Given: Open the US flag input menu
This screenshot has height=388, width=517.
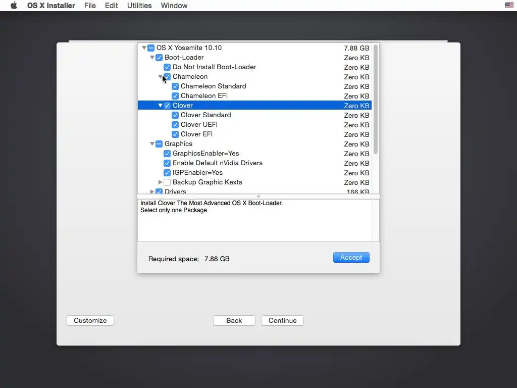Looking at the screenshot, I should (x=509, y=5).
